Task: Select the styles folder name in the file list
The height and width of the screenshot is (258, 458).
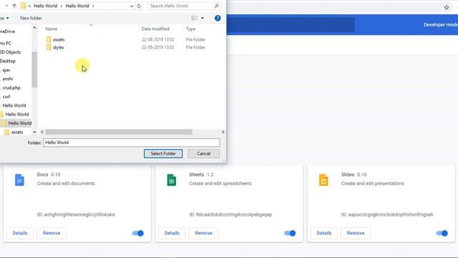Action: 59,47
